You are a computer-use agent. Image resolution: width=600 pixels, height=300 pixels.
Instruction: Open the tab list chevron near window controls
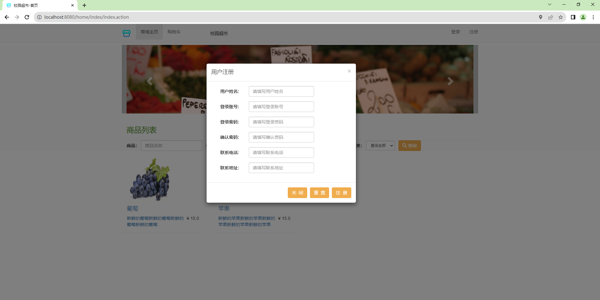tap(549, 4)
